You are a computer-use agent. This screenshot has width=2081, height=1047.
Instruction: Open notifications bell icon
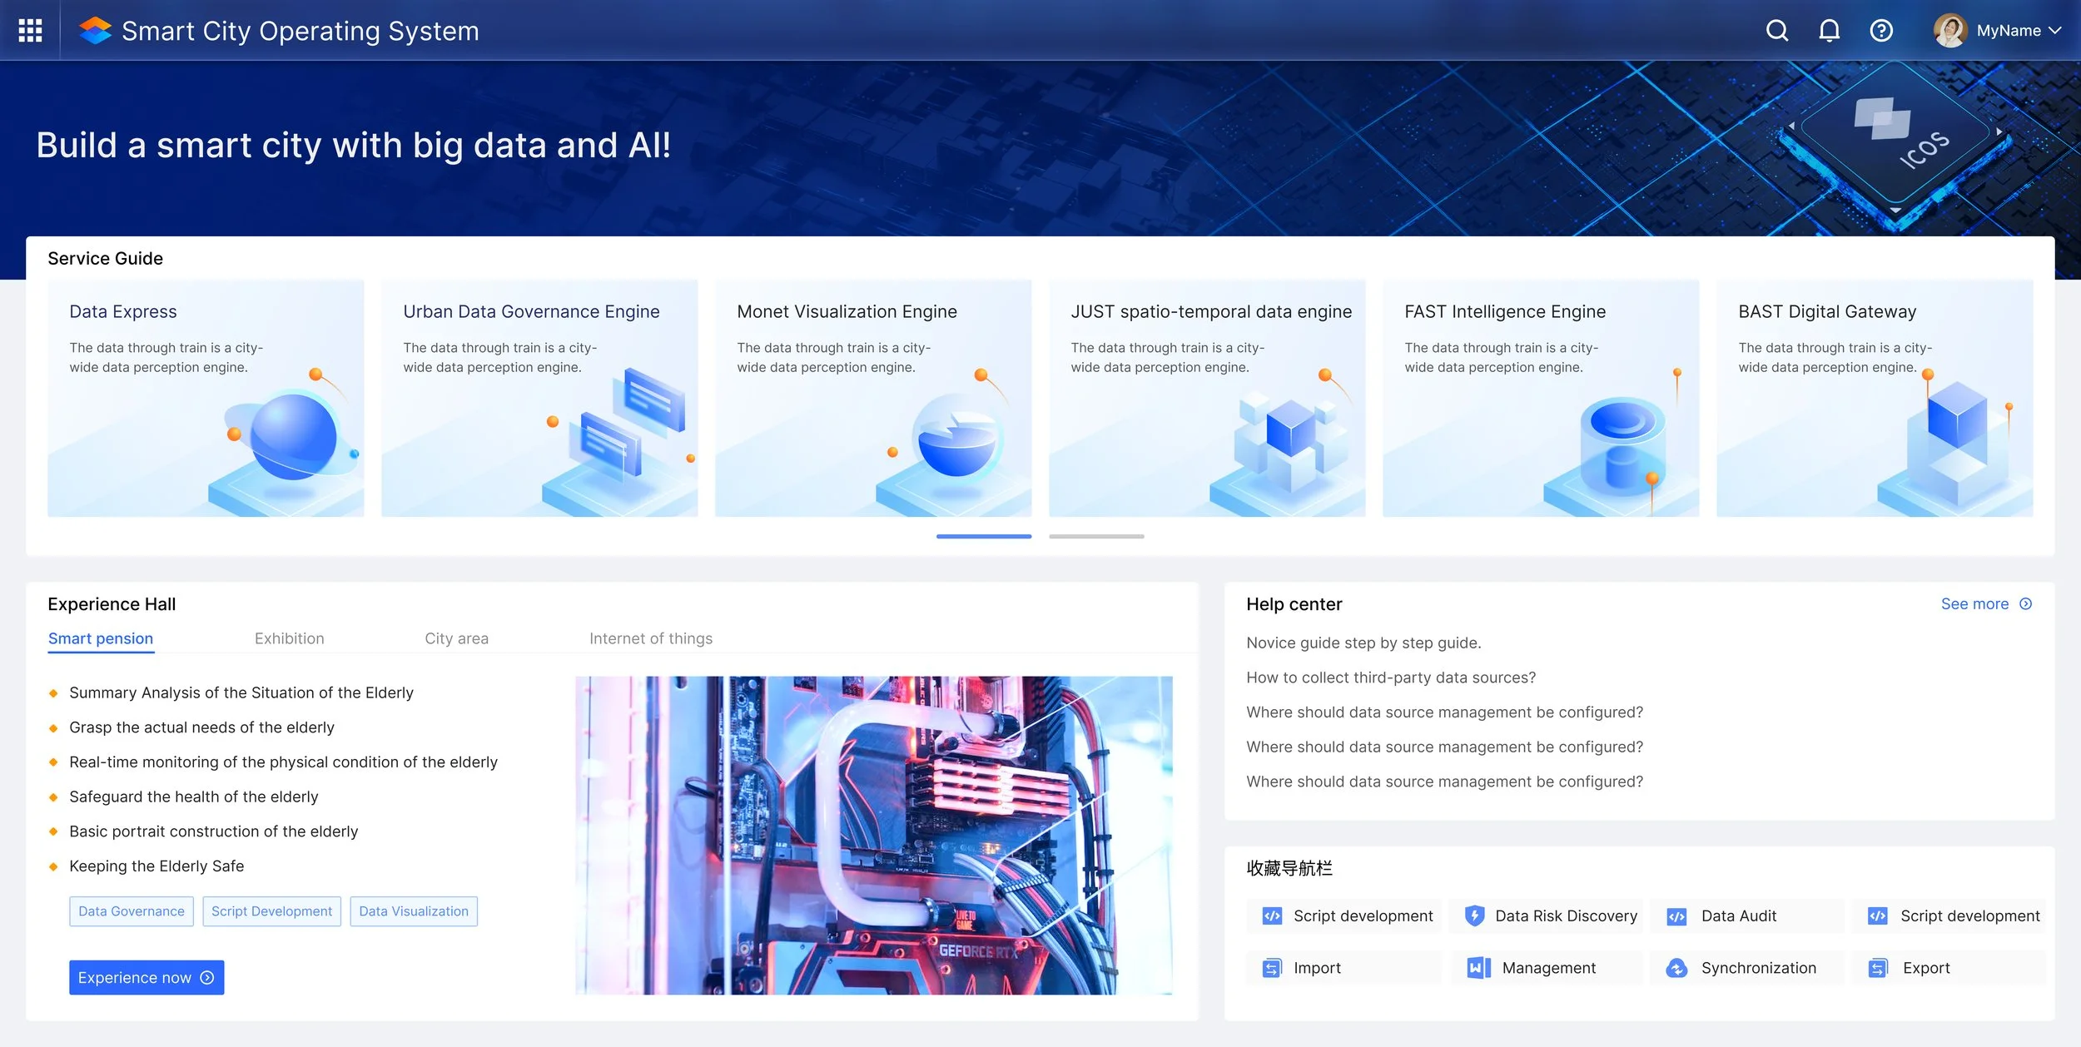click(x=1829, y=31)
